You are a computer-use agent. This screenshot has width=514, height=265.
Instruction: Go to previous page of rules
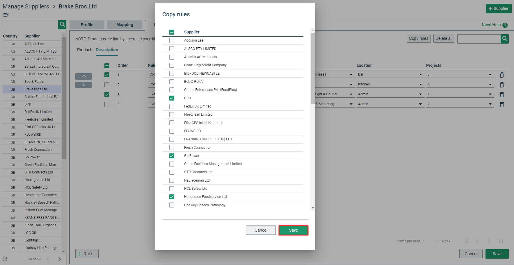(477, 241)
